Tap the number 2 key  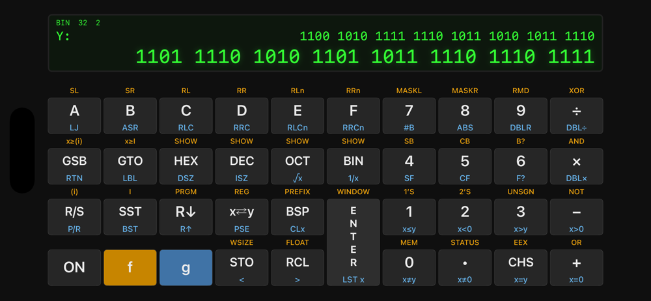(465, 217)
